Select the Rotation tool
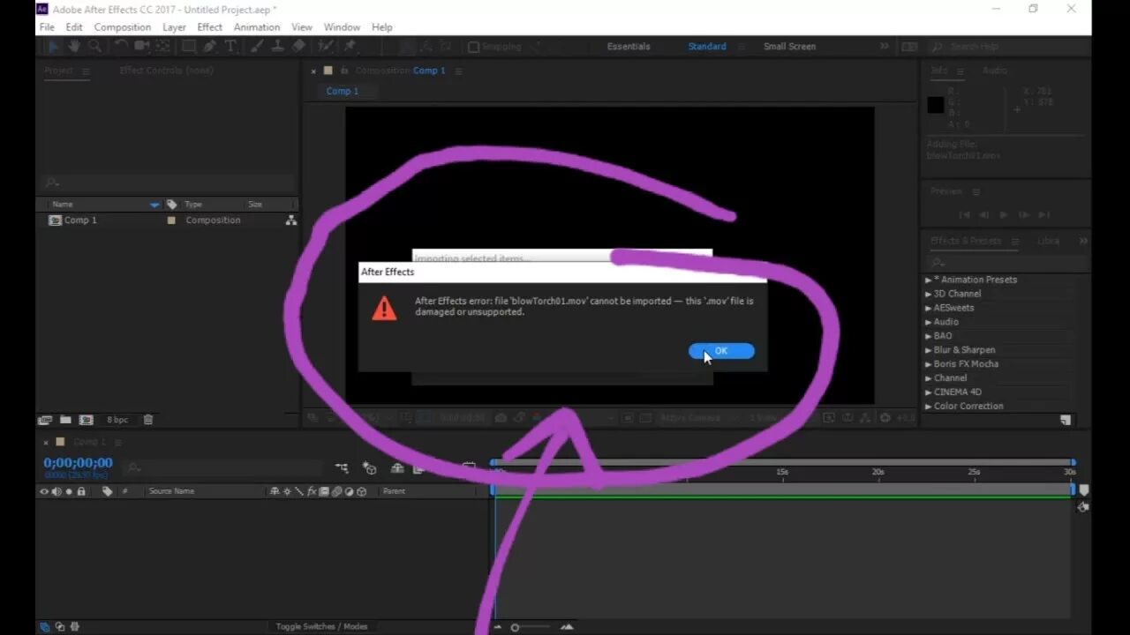This screenshot has width=1130, height=635. click(x=121, y=47)
